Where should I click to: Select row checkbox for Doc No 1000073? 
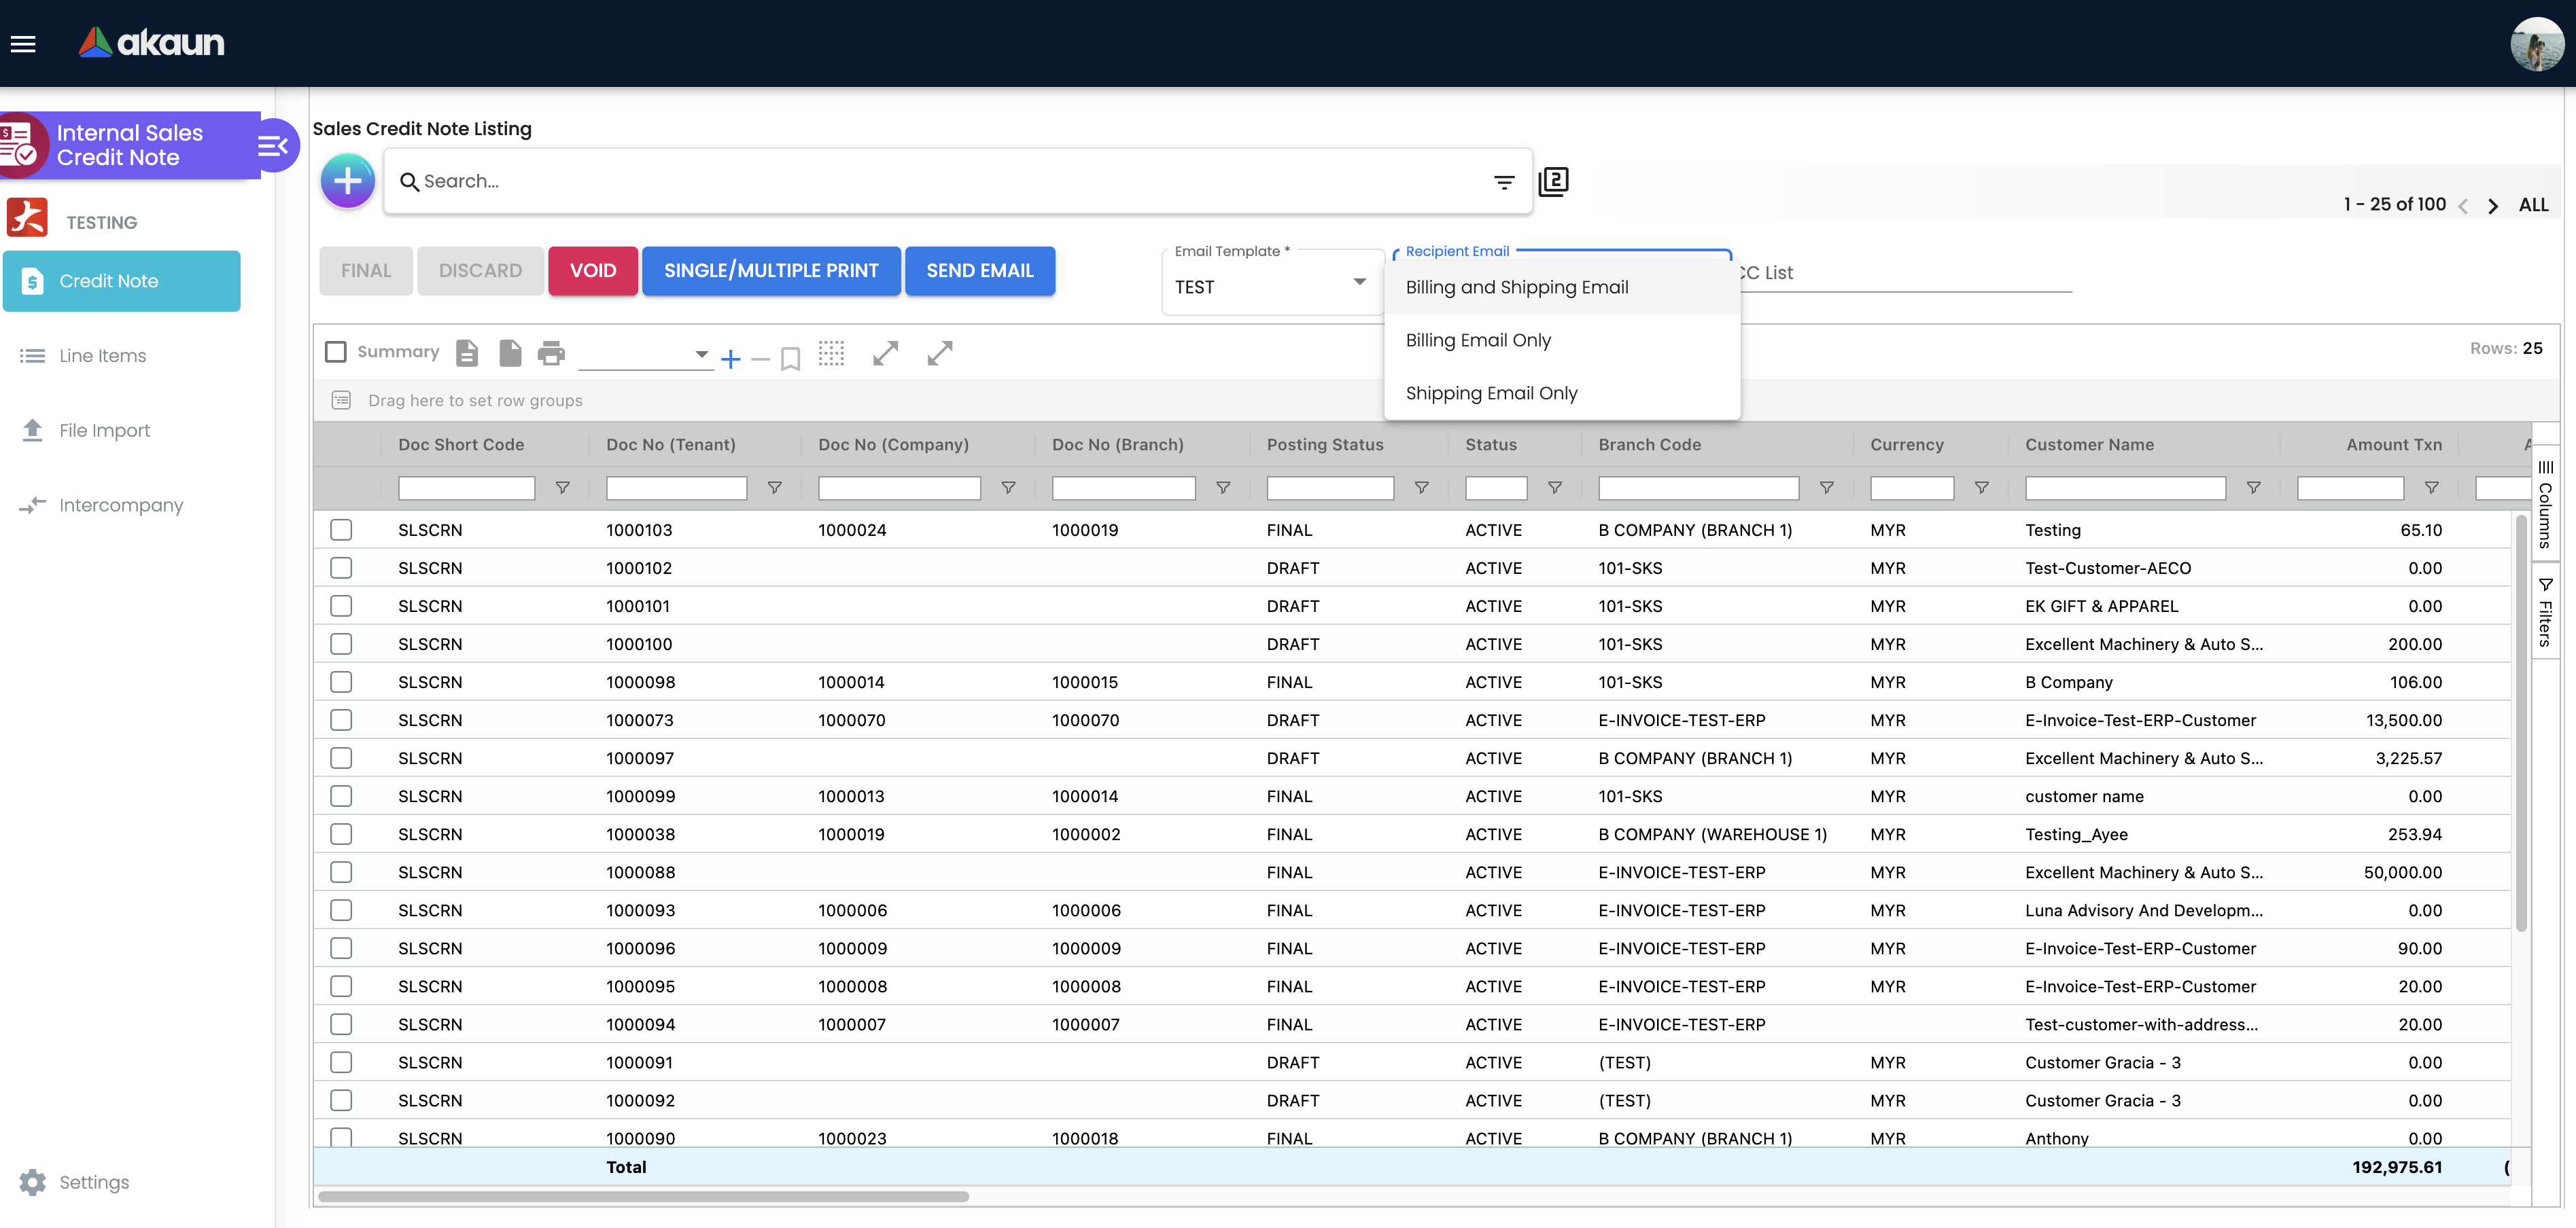pyautogui.click(x=341, y=719)
